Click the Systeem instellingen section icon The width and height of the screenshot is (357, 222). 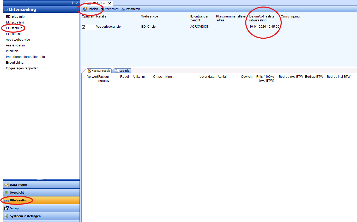pyautogui.click(x=7, y=216)
